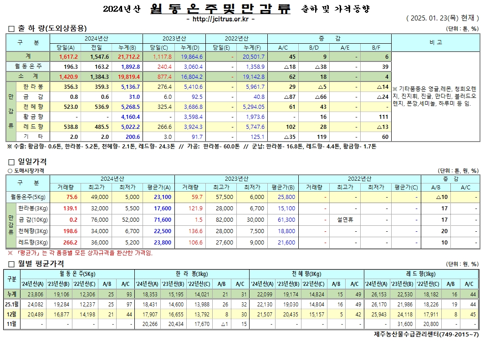Image resolution: width=485 pixels, height=341 pixels.
Task: Click the 평균가 footnote under daily price table
Action: coord(80,253)
